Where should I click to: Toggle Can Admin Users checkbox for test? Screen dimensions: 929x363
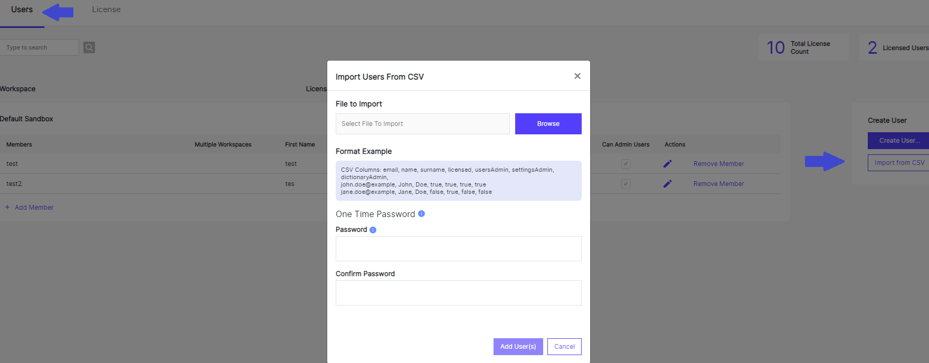(626, 164)
